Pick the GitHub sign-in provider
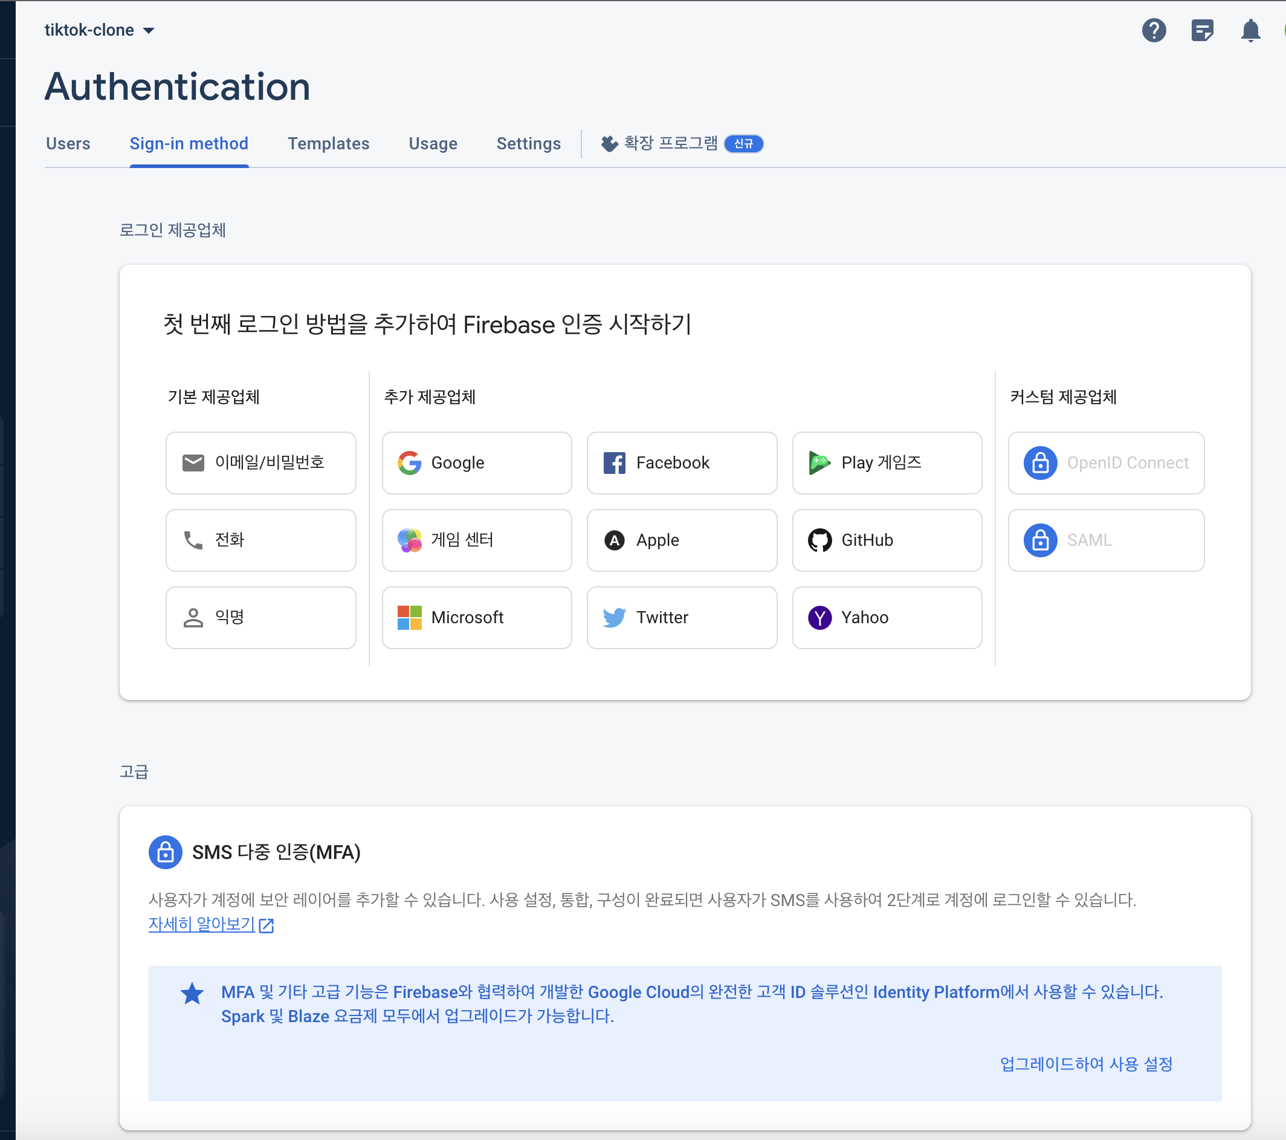Viewport: 1286px width, 1140px height. (887, 540)
